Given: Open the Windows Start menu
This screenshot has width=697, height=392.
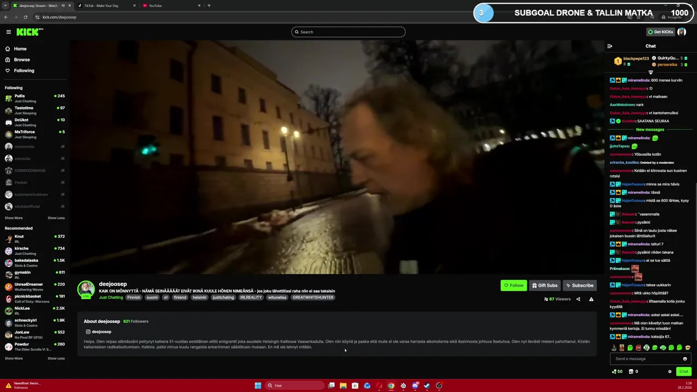Looking at the screenshot, I should click(x=258, y=385).
